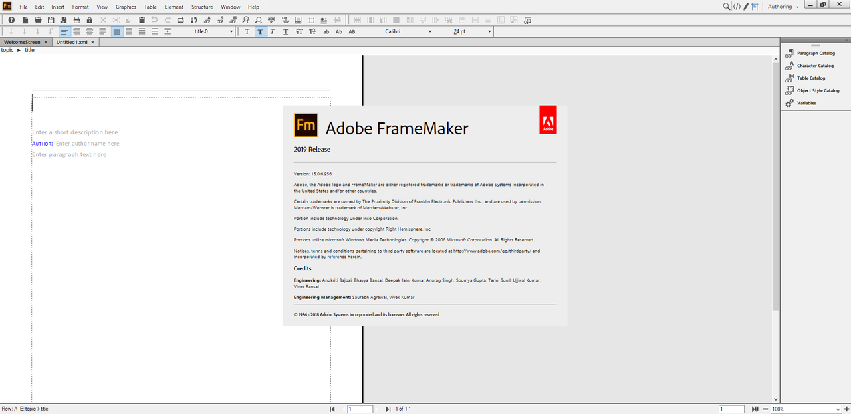
Task: Open Table Catalog panel
Action: [x=806, y=78]
